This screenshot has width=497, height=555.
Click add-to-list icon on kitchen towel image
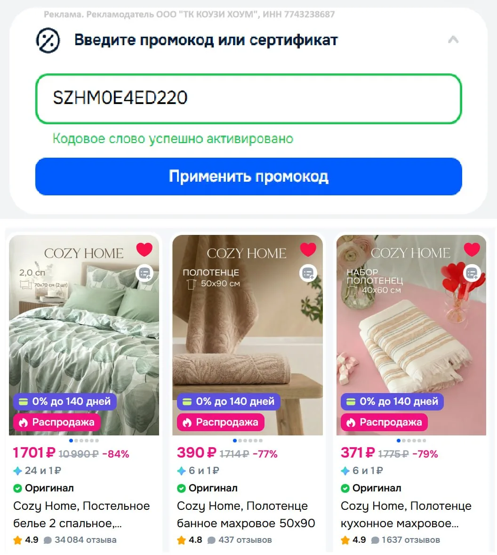click(x=472, y=273)
